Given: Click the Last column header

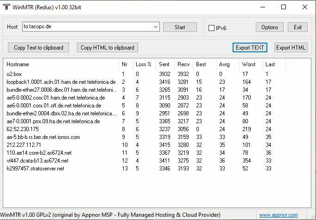Looking at the screenshot, I should click(x=274, y=64).
